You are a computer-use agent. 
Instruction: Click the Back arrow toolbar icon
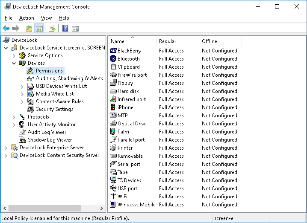coord(6,29)
